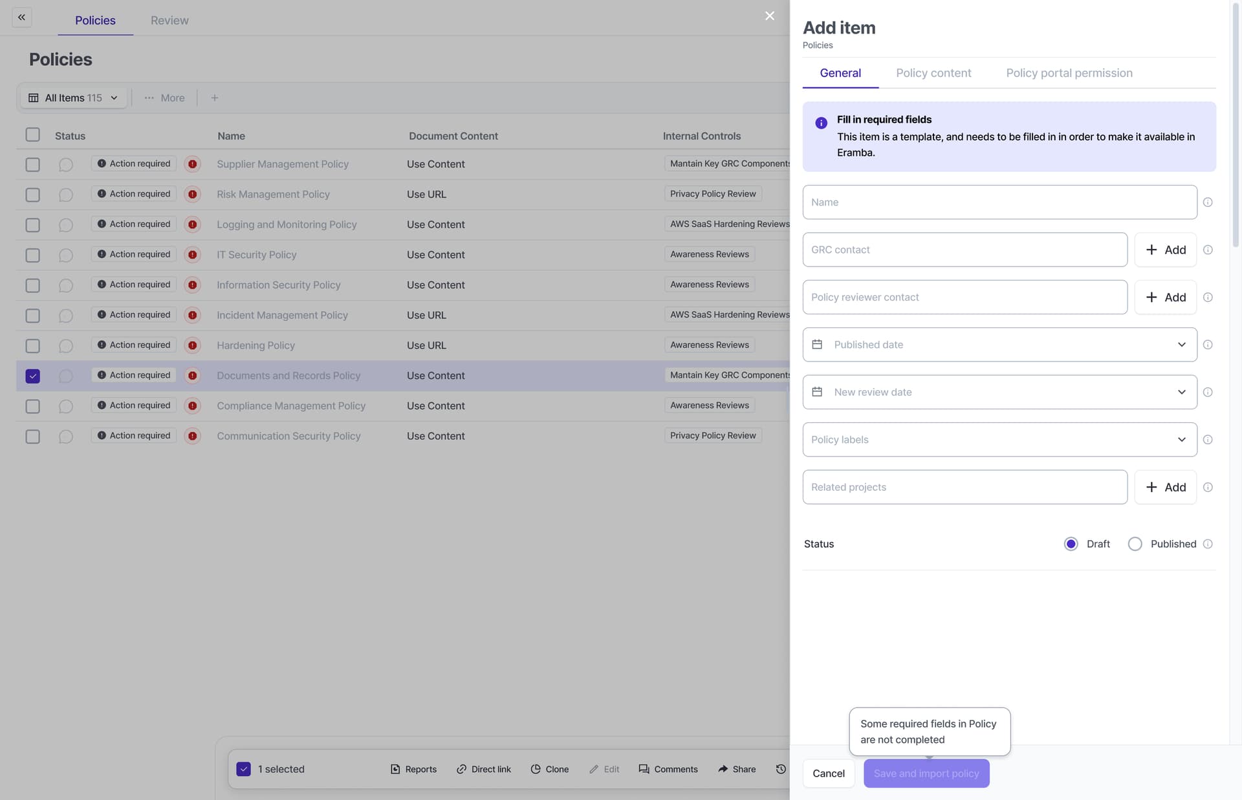Uncheck the Documents and Records Policy checkbox

[x=32, y=376]
